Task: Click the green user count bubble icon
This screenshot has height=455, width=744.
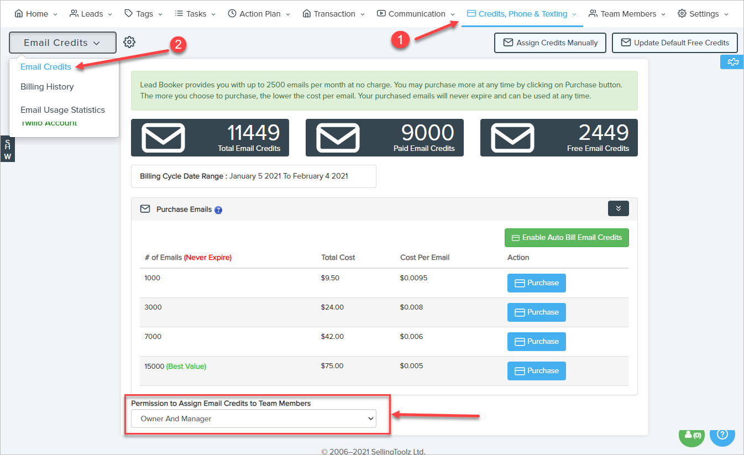Action: 692,435
